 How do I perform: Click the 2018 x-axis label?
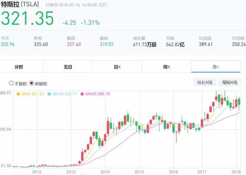pyautogui.click(x=236, y=172)
